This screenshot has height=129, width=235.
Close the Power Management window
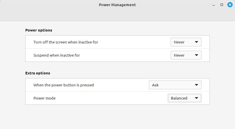tap(230, 5)
